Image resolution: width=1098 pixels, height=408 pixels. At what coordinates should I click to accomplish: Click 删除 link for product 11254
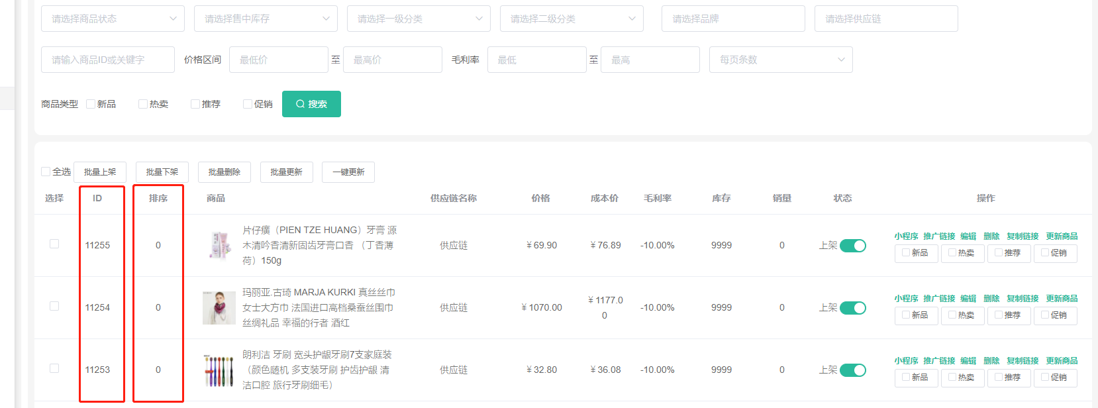pyautogui.click(x=991, y=299)
